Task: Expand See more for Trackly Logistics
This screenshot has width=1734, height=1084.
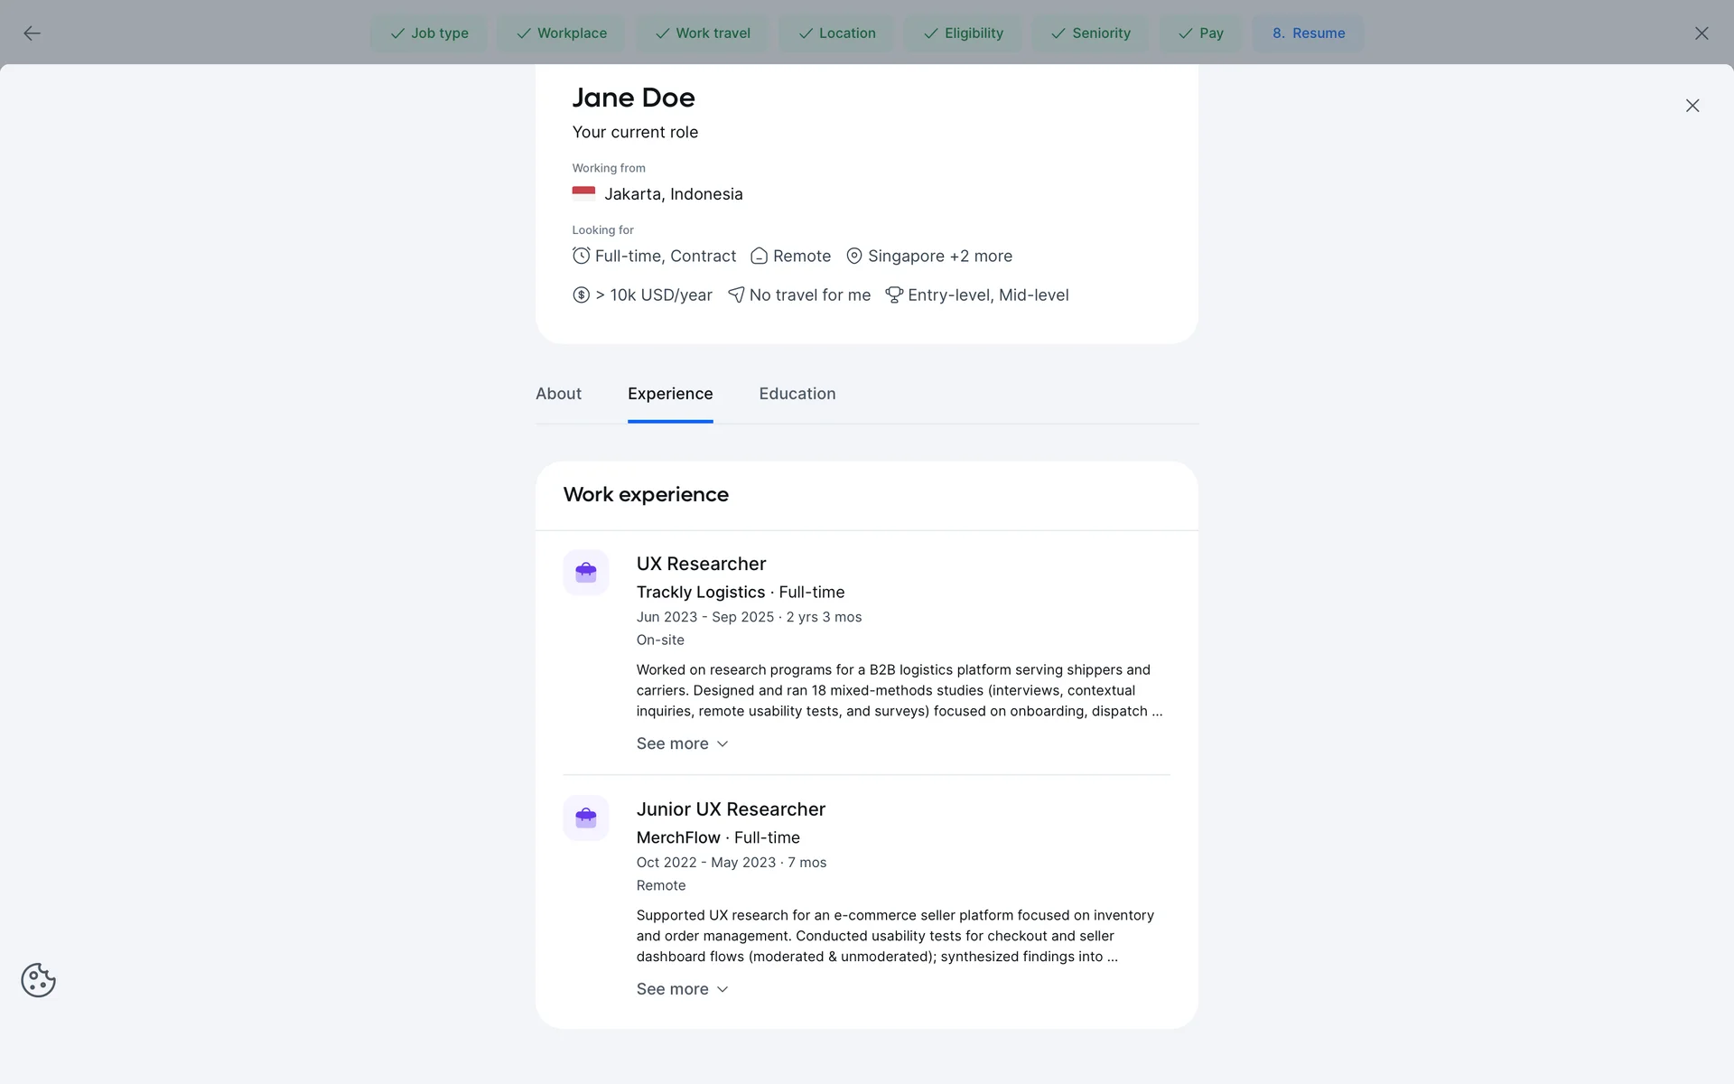Action: click(682, 743)
